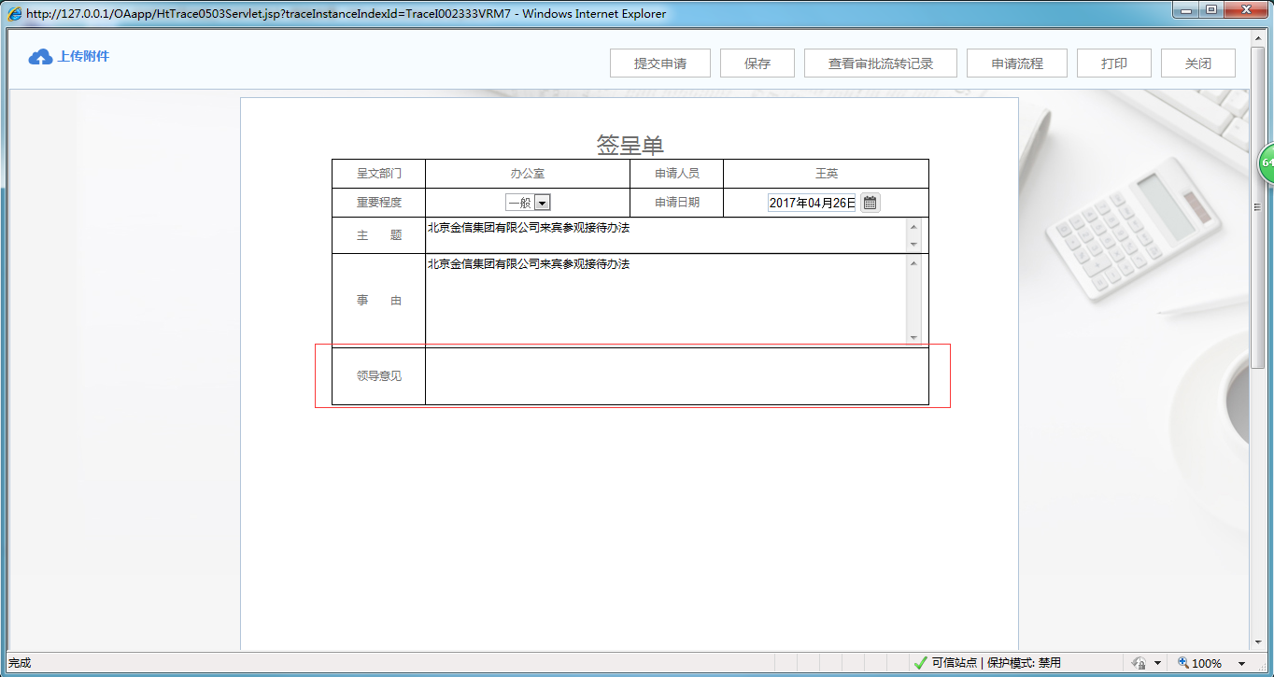
Task: Click the 关闭 close button
Action: [x=1197, y=63]
